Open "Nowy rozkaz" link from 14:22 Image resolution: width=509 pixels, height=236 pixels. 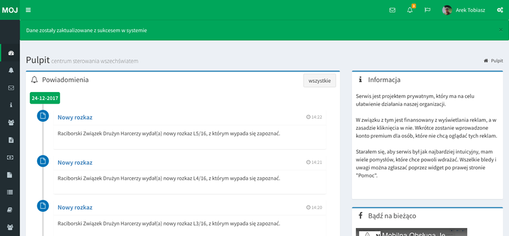coord(75,117)
